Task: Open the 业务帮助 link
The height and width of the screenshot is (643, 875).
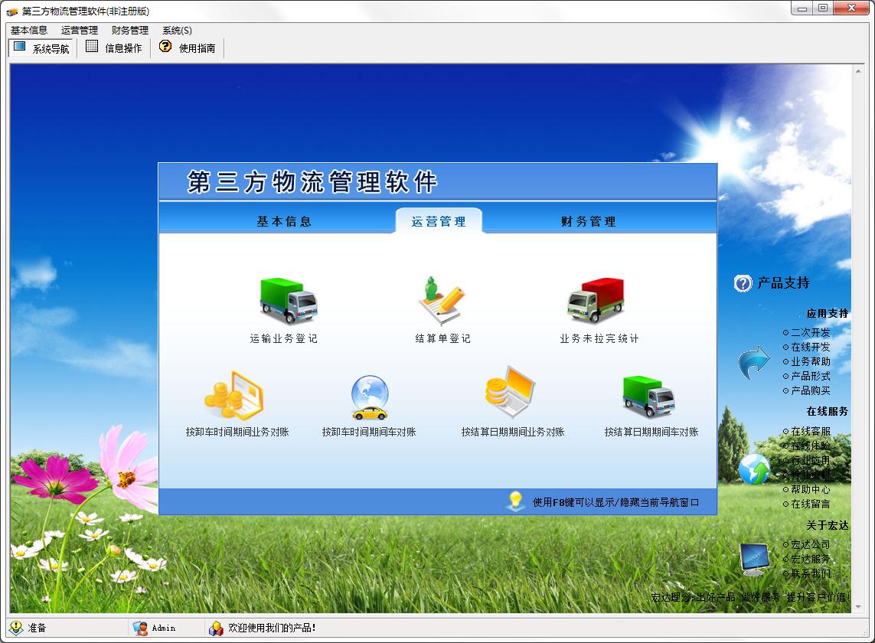Action: (810, 361)
